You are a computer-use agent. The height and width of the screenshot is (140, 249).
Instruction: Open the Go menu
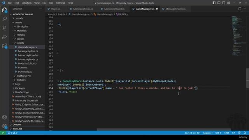44,3
